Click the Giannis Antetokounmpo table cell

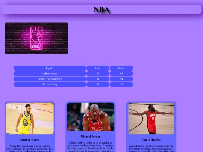pyautogui.click(x=50, y=79)
